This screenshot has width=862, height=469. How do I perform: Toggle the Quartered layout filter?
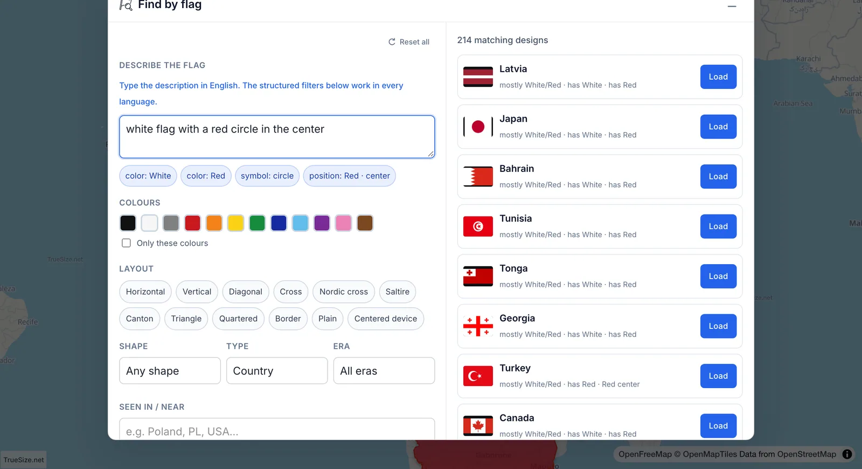238,319
